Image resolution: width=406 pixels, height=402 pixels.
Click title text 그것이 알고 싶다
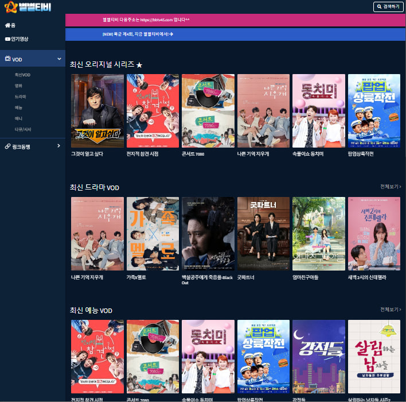pos(87,154)
